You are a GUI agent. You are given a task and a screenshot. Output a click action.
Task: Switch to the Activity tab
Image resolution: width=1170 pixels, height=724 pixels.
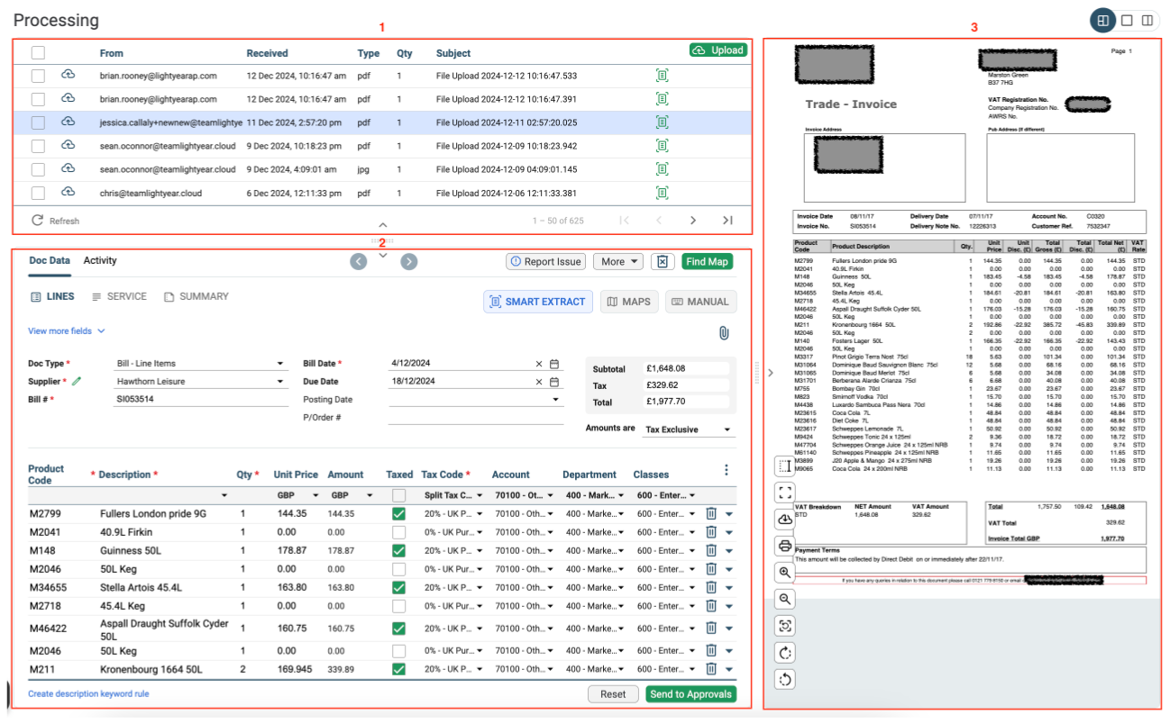(100, 260)
